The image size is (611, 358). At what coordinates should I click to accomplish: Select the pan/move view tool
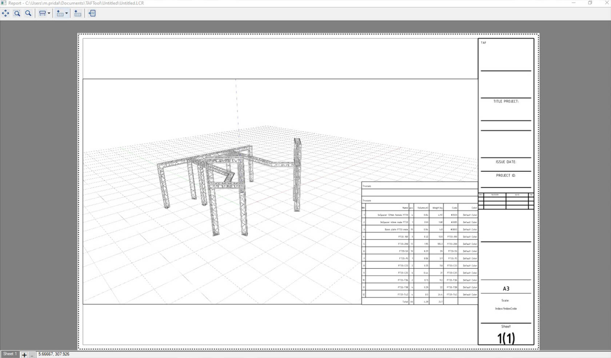pos(5,13)
